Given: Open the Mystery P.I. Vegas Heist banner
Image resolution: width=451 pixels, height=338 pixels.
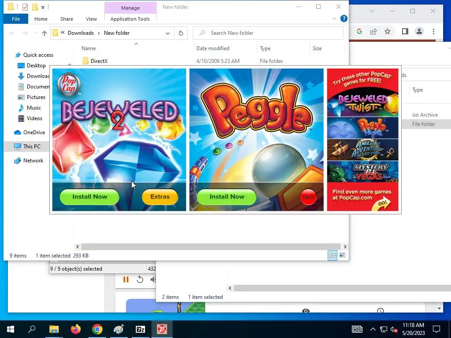Looking at the screenshot, I should click(x=363, y=172).
